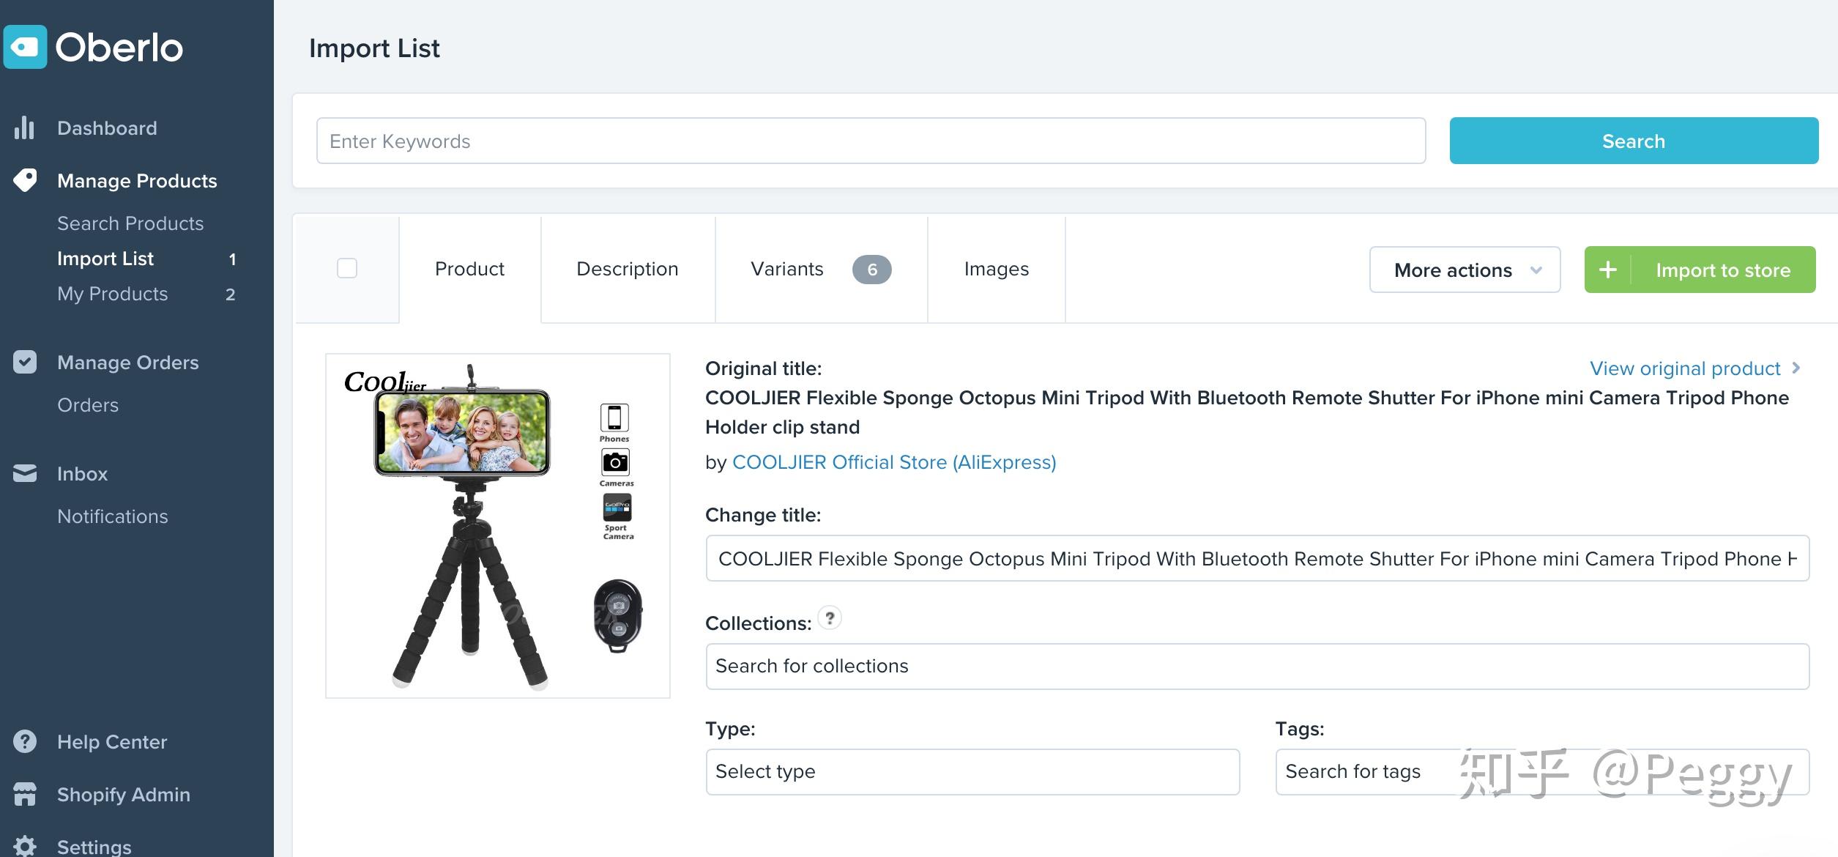The width and height of the screenshot is (1838, 857).
Task: Click the original COOLJIER product title text
Action: [1247, 412]
